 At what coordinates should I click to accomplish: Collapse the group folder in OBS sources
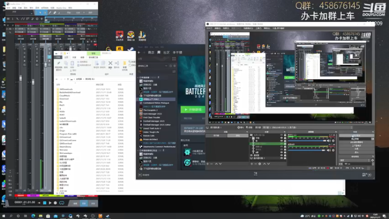pyautogui.click(x=250, y=138)
